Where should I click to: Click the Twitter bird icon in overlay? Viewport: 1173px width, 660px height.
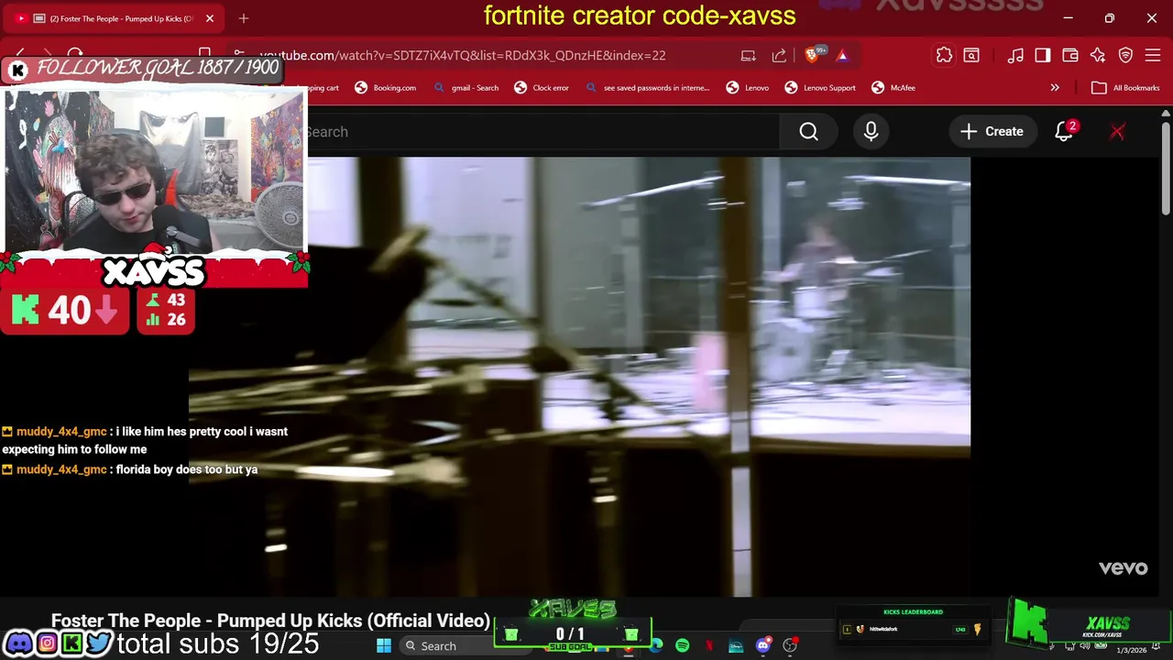tap(99, 643)
